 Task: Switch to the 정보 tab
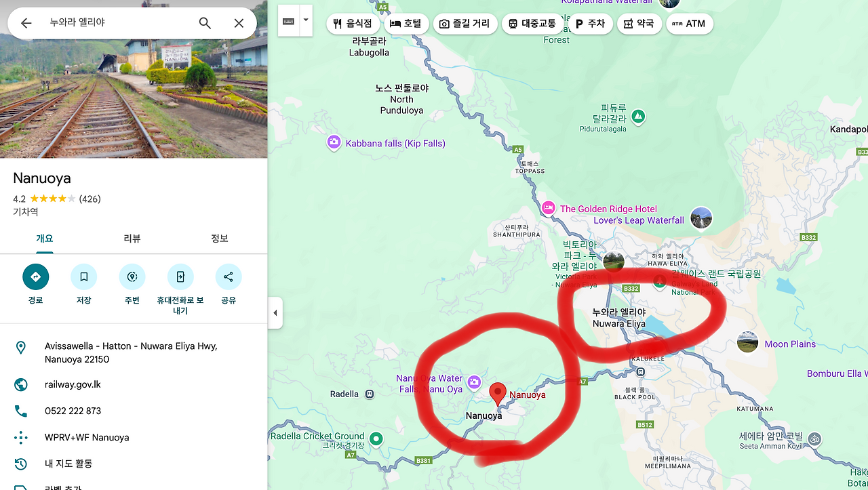tap(220, 239)
